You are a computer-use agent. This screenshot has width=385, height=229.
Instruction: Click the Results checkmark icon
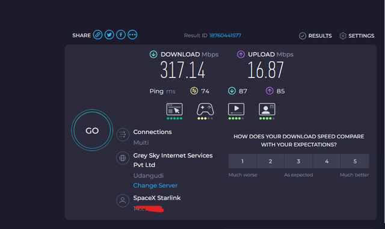[x=303, y=36]
